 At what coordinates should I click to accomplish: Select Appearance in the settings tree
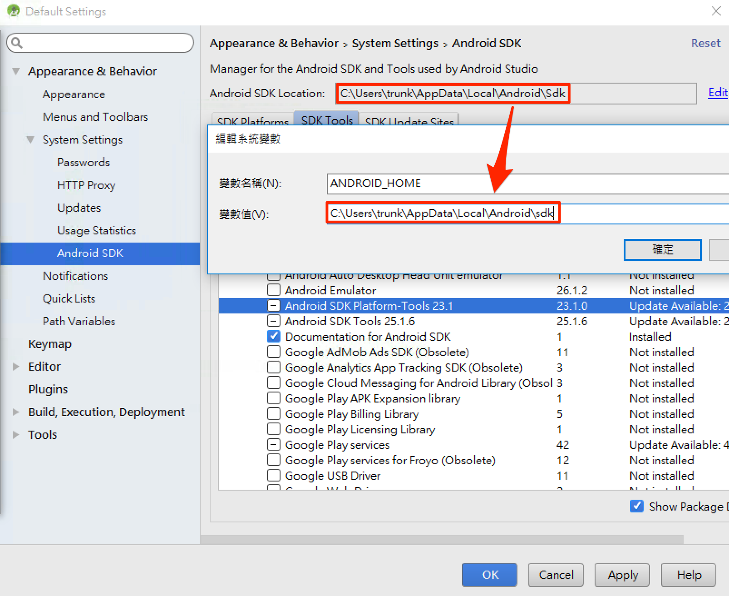74,94
